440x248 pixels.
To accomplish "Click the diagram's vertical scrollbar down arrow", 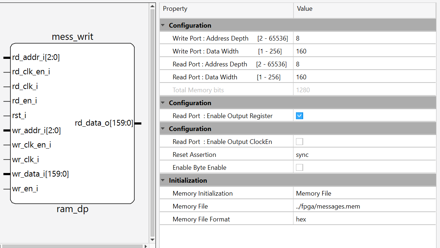I will (152, 239).
